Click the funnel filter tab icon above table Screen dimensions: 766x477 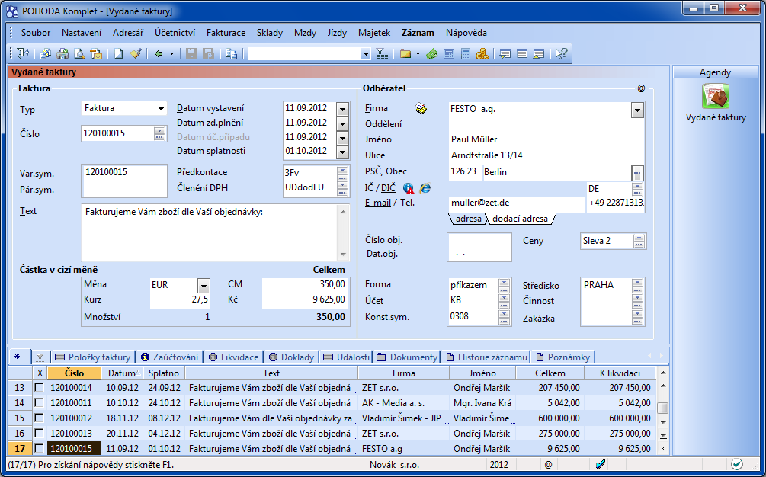tap(40, 357)
